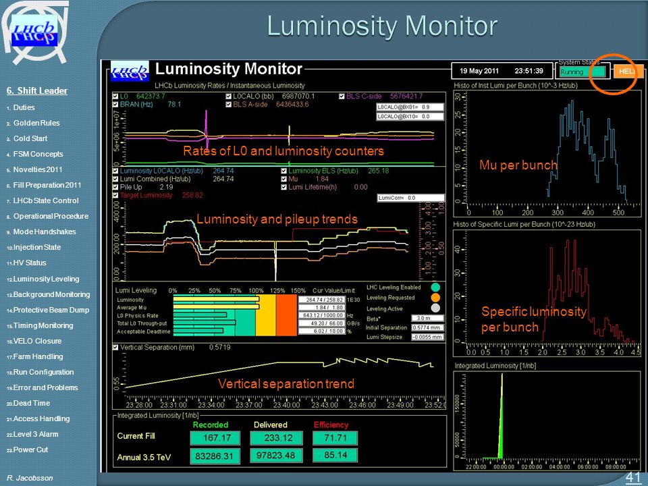The image size is (648, 486).
Task: Go to Timing Monitoring section
Action: pyautogui.click(x=43, y=325)
